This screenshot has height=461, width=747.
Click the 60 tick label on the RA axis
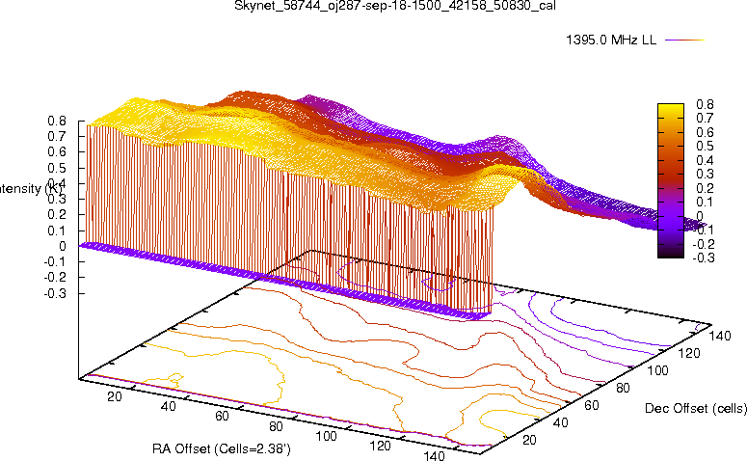[222, 416]
